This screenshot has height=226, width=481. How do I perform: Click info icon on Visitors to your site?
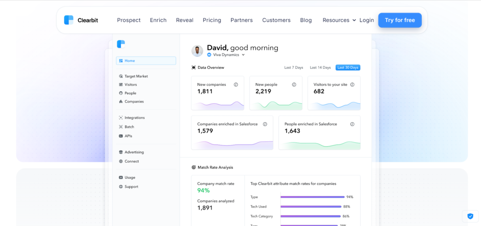click(x=352, y=84)
